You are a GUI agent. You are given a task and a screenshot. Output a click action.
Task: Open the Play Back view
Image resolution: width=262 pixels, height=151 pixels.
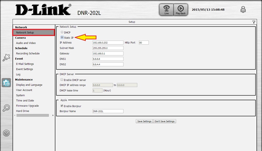pos(180,10)
